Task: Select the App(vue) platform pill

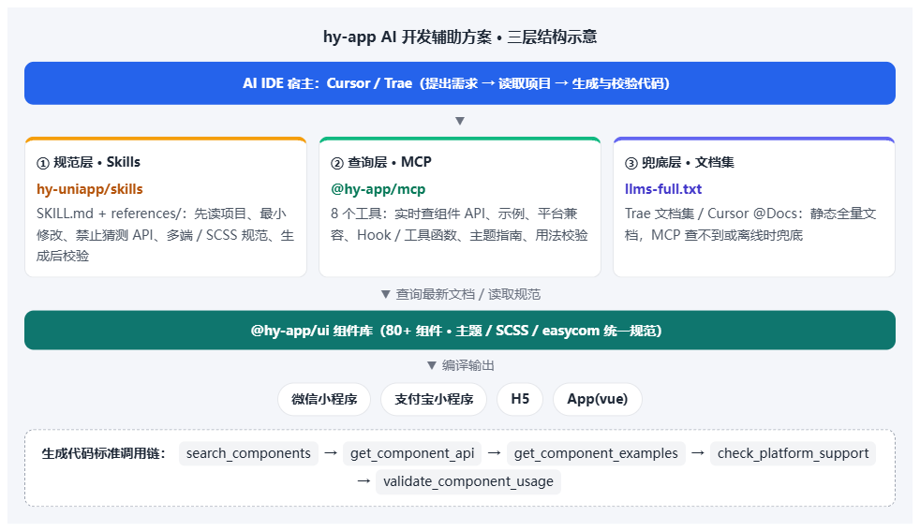Action: point(598,399)
